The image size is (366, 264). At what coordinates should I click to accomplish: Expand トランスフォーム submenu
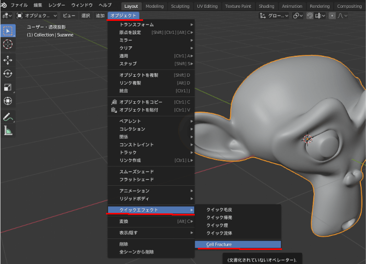point(151,25)
